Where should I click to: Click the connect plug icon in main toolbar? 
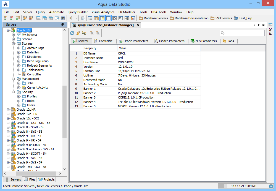coord(25,18)
